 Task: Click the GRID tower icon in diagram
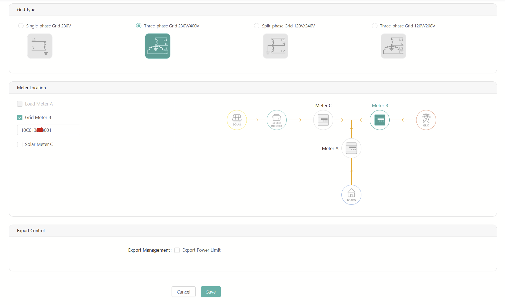(x=426, y=120)
